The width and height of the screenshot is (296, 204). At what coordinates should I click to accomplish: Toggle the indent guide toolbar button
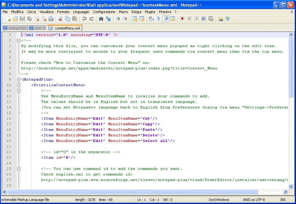coord(166,19)
